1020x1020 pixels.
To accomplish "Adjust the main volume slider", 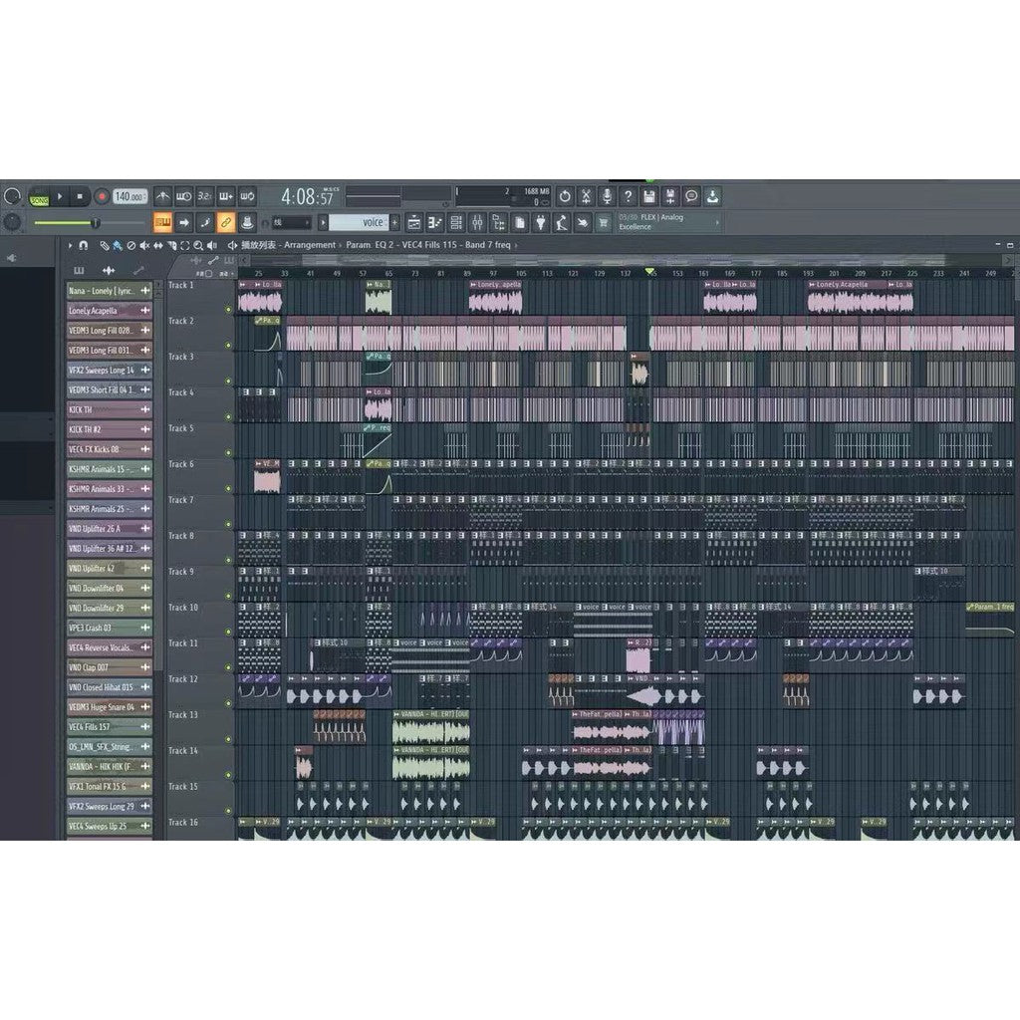I will pyautogui.click(x=96, y=223).
